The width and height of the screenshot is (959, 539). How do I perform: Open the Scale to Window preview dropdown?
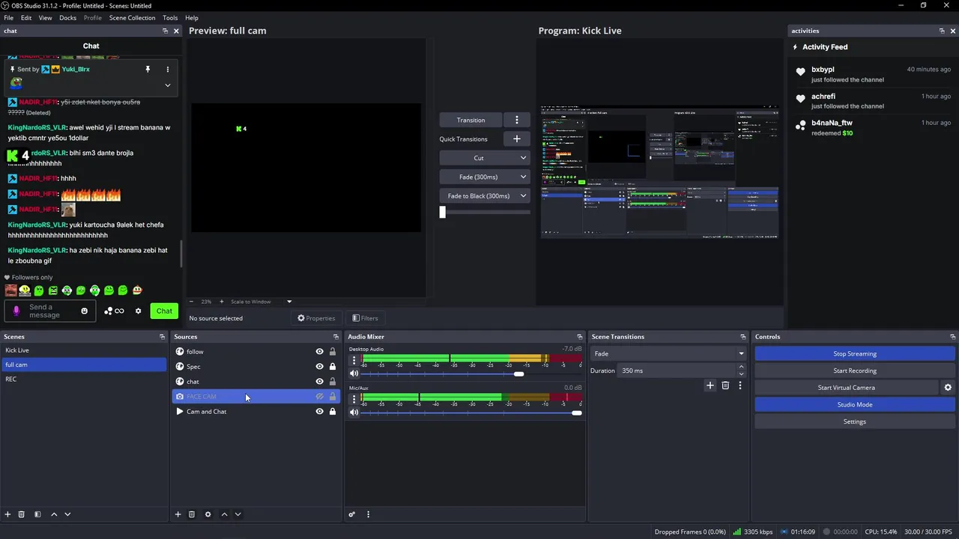[261, 302]
